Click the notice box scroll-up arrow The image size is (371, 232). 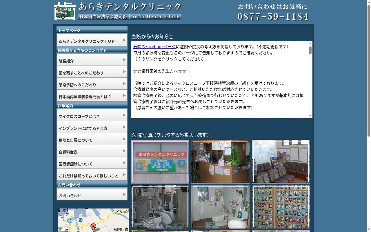pyautogui.click(x=310, y=44)
